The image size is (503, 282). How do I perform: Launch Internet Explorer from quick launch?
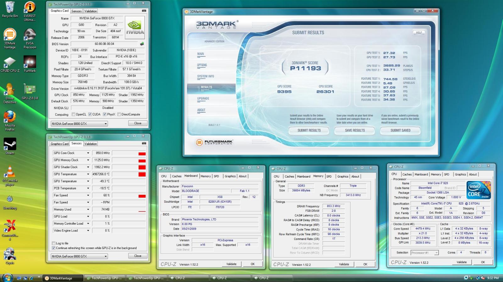tap(31, 278)
